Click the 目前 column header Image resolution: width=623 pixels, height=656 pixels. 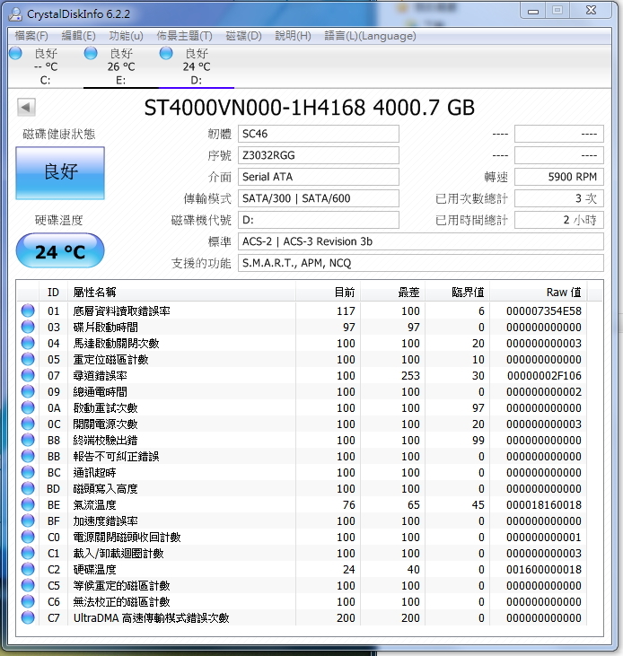pyautogui.click(x=328, y=292)
